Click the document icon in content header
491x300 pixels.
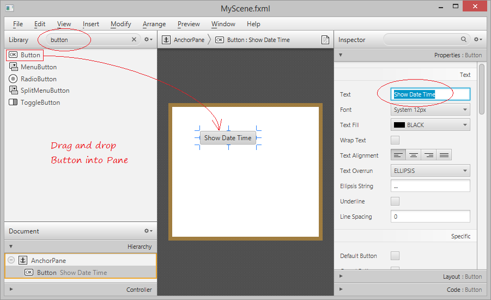(325, 40)
